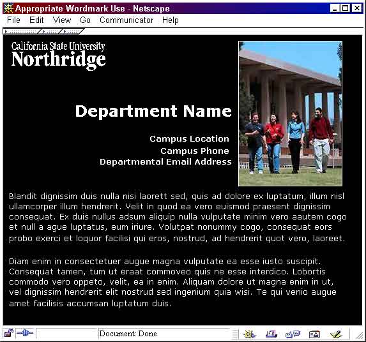The height and width of the screenshot is (342, 366).
Task: Open the Communicator menu
Action: click(x=126, y=20)
